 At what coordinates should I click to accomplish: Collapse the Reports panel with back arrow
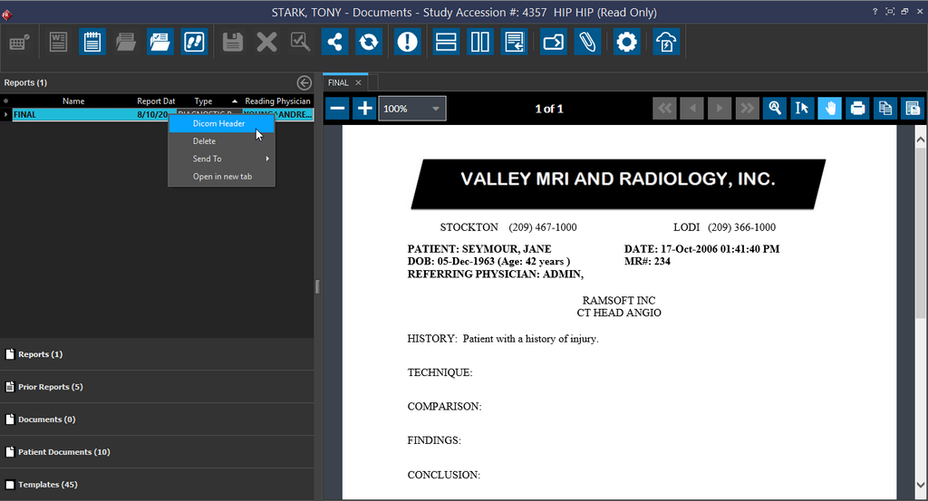(304, 82)
